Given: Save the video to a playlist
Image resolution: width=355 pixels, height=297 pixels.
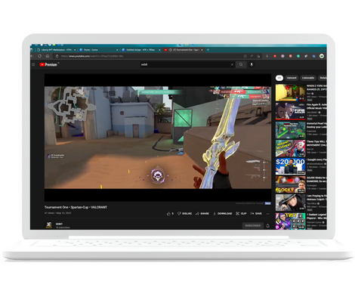Looking at the screenshot, I should pos(256,214).
